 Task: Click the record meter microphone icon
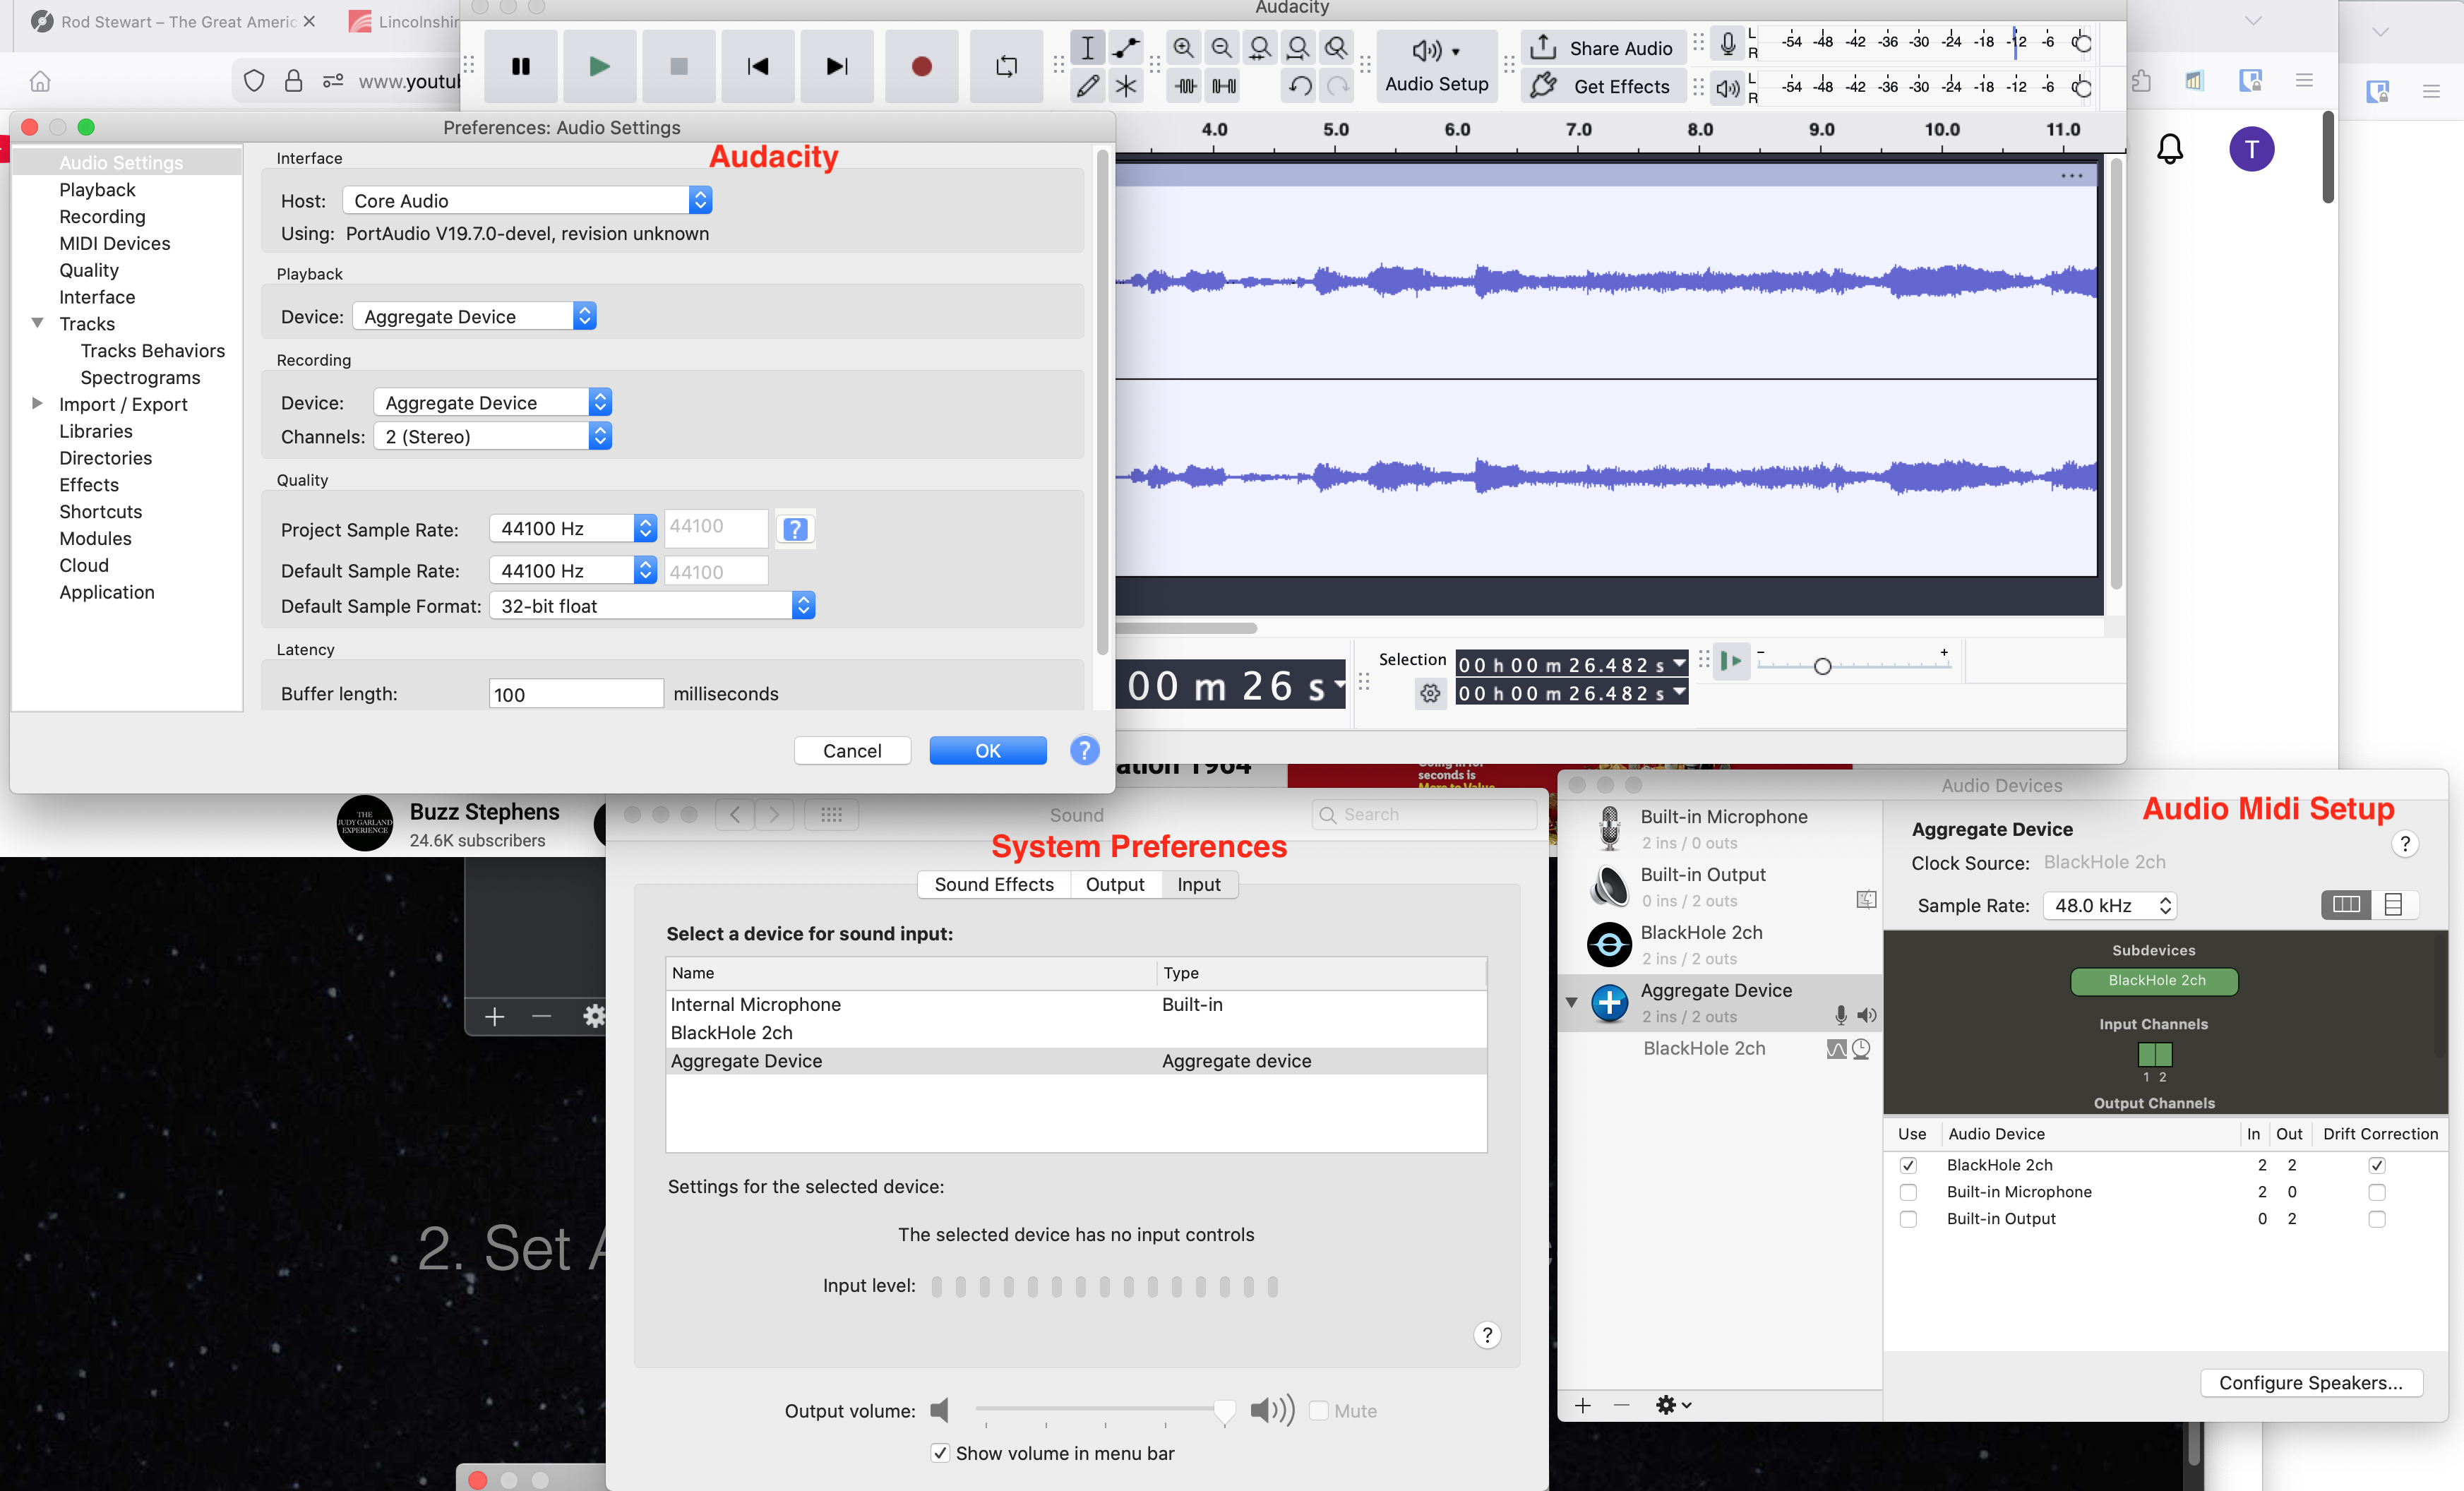coord(1727,44)
